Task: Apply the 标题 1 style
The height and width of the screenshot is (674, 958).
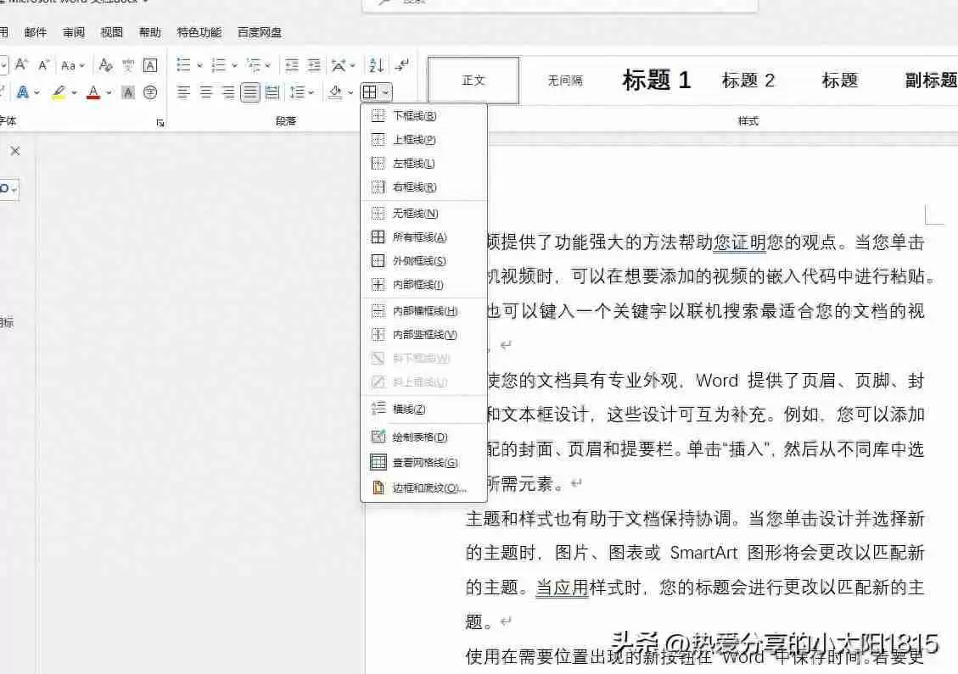Action: click(656, 80)
